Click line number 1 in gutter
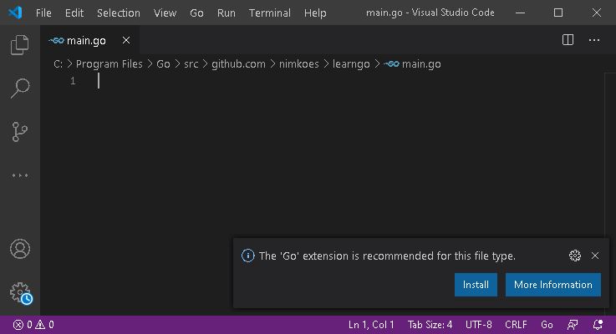Screen dimensions: 616x334 [x=73, y=81]
